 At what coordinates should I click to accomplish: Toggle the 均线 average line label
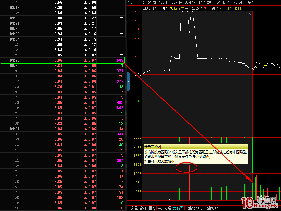(169, 9)
